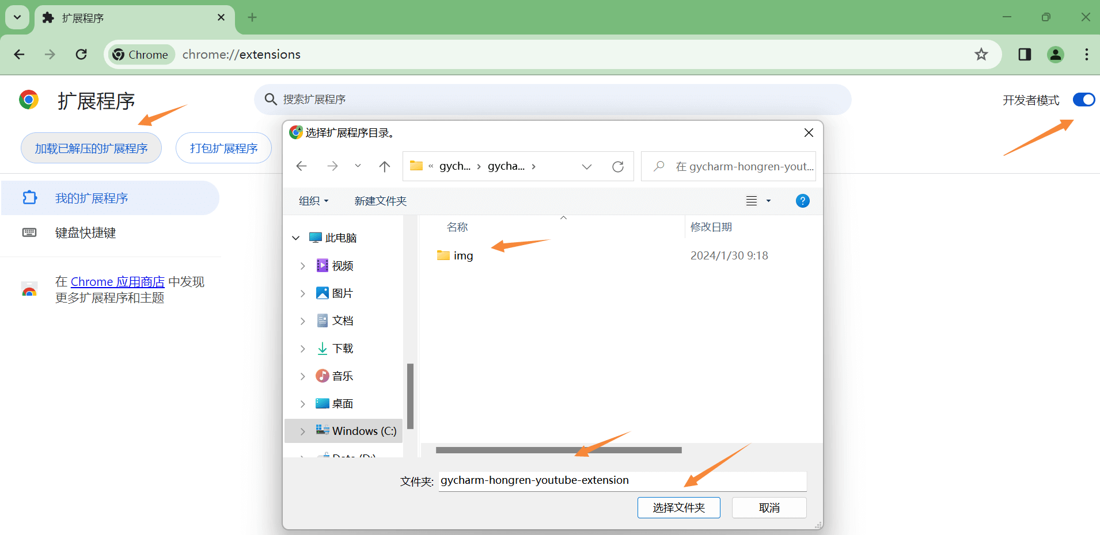Image resolution: width=1100 pixels, height=535 pixels.
Task: Go back in the folder dialog
Action: pyautogui.click(x=301, y=166)
